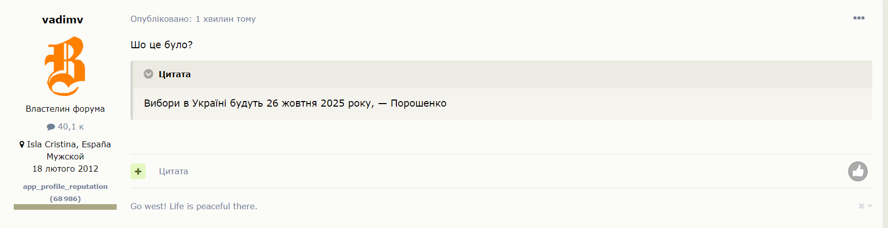Screen dimensions: 888x228
Task: Click the quoted text about Порошенко
Action: (x=295, y=103)
